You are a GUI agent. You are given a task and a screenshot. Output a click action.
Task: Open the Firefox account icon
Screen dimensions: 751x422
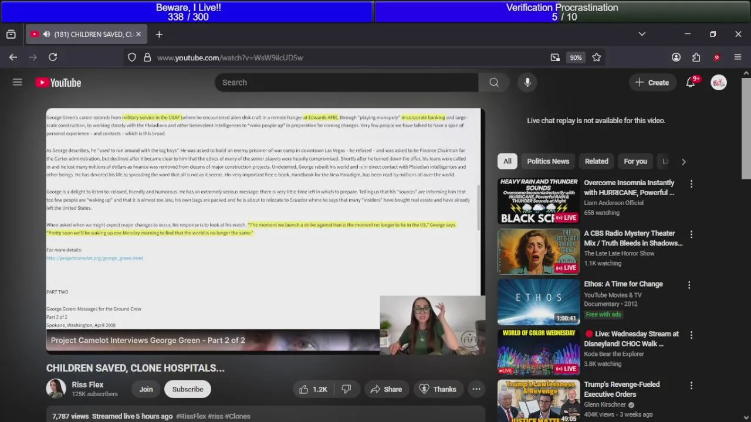[676, 57]
